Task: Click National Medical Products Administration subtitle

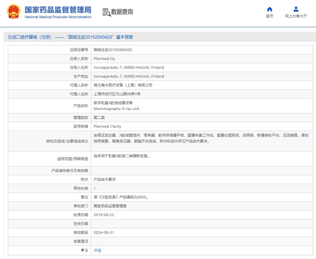Action: coord(58,17)
